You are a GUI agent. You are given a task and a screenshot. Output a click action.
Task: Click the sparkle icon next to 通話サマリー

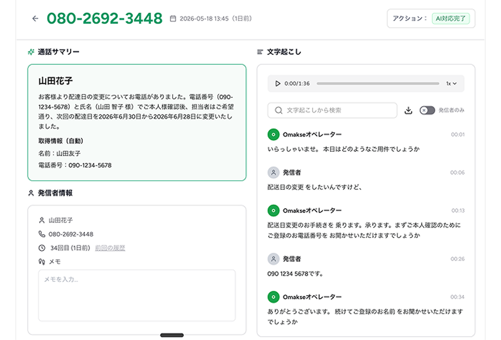[x=31, y=52]
